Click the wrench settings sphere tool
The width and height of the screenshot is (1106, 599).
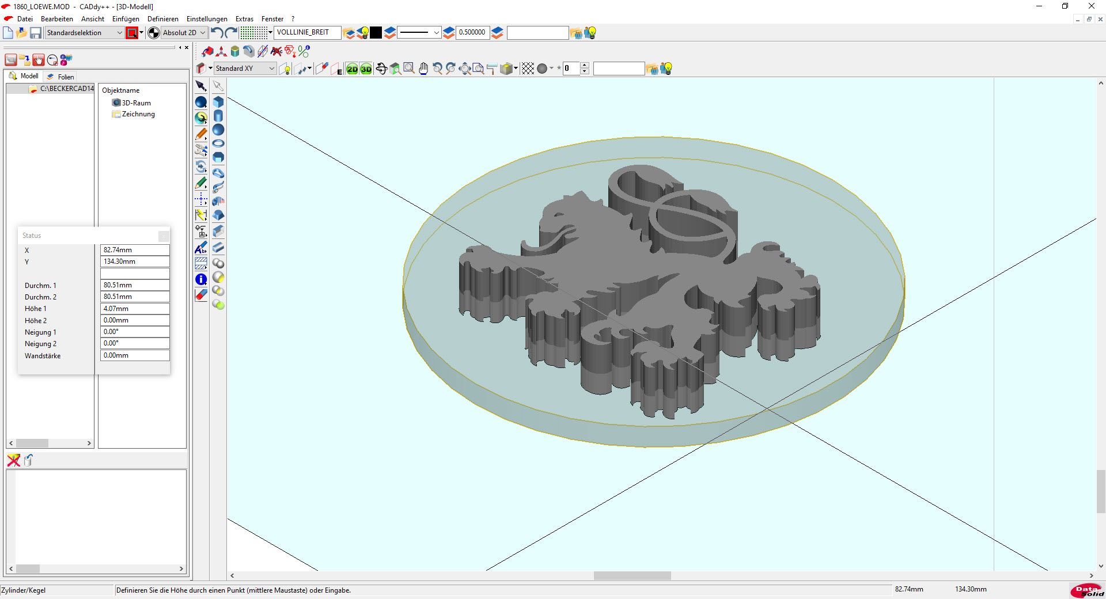(201, 118)
